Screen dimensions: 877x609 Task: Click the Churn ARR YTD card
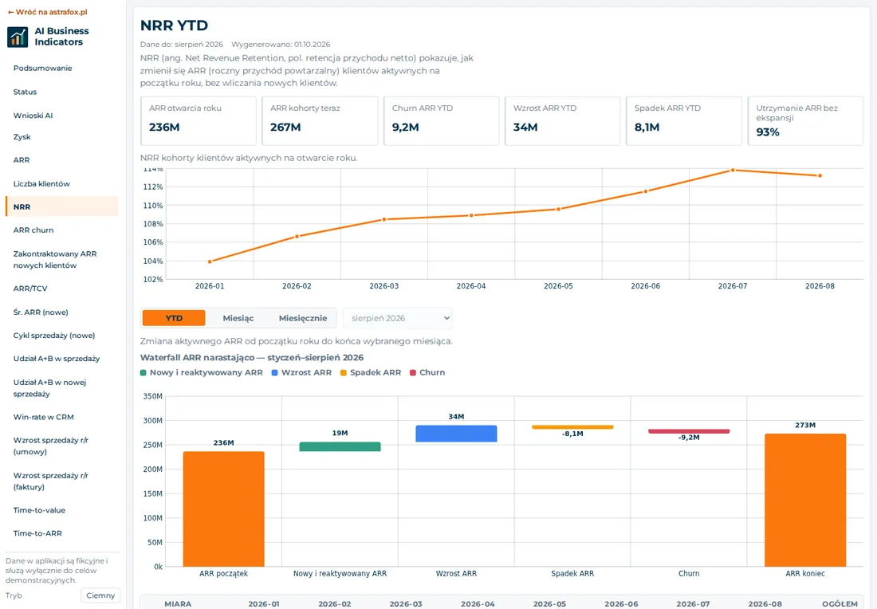point(442,121)
